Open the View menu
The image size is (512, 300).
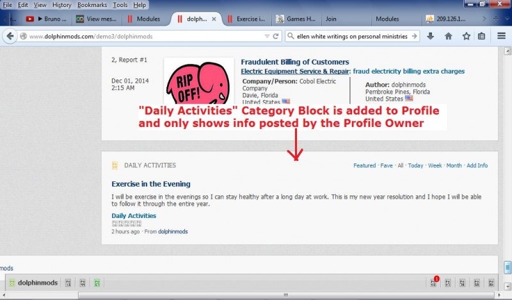[40, 5]
